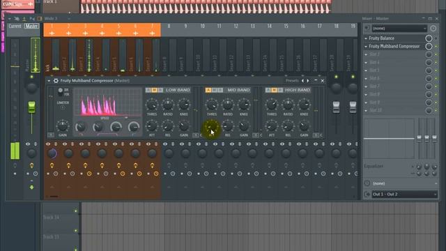The width and height of the screenshot is (446, 251).
Task: Click the latency clock icon beside input selector
Action: click(433, 29)
